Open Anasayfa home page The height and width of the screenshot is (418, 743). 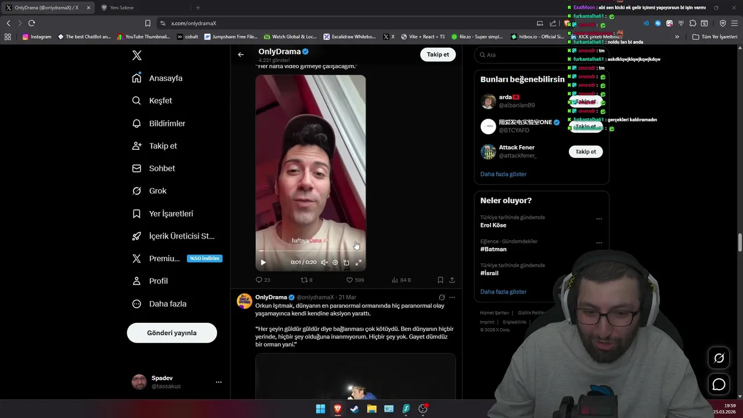tap(157, 78)
